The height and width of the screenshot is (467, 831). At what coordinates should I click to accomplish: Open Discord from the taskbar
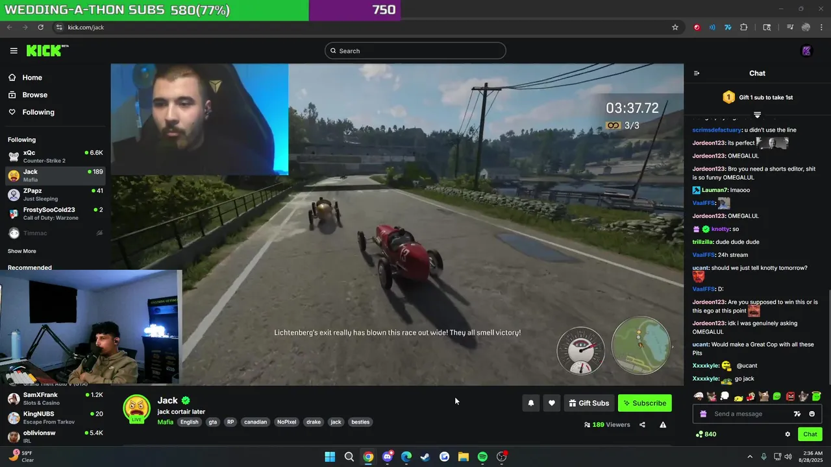pyautogui.click(x=388, y=457)
